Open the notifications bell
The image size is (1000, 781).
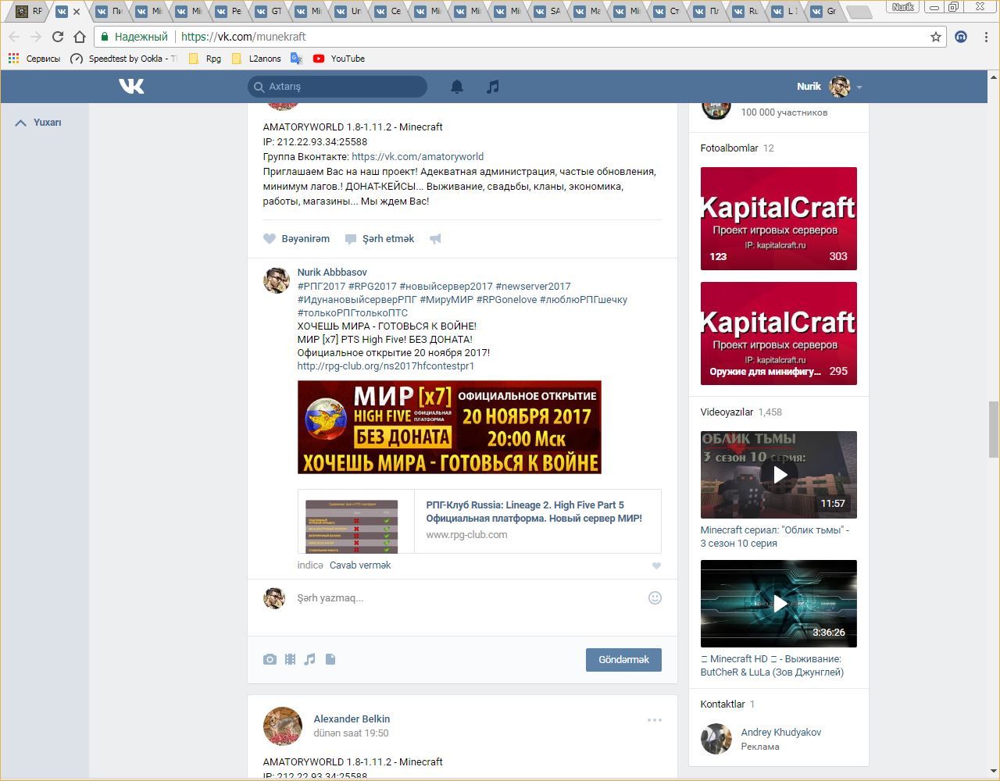click(457, 87)
